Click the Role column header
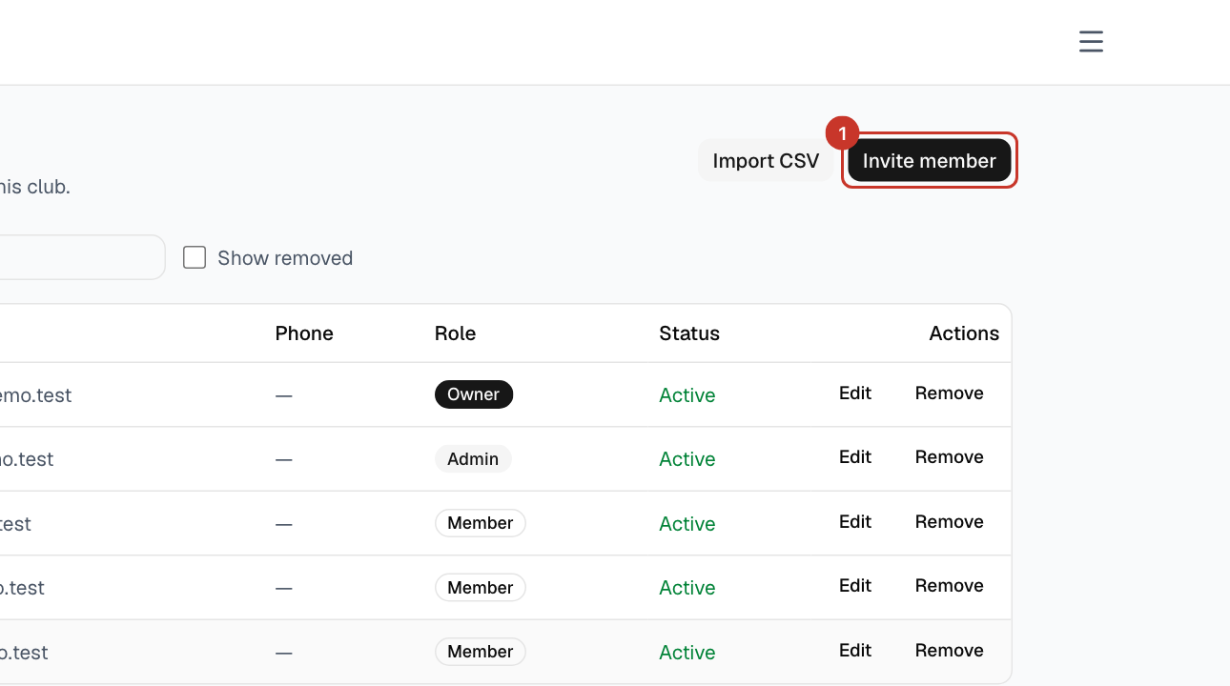1230x686 pixels. click(x=455, y=333)
